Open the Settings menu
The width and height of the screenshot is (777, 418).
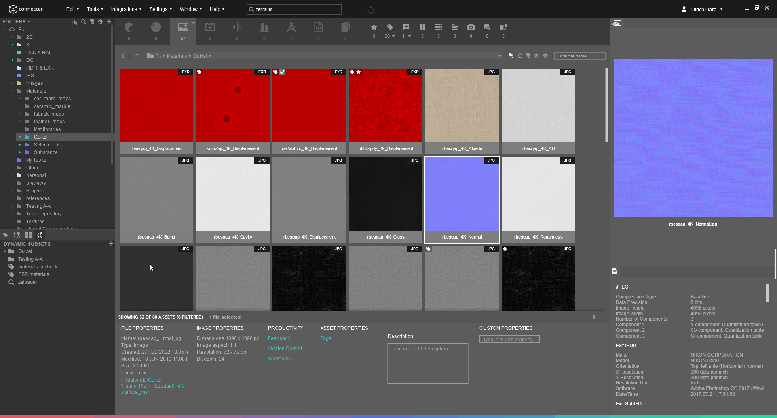(160, 9)
